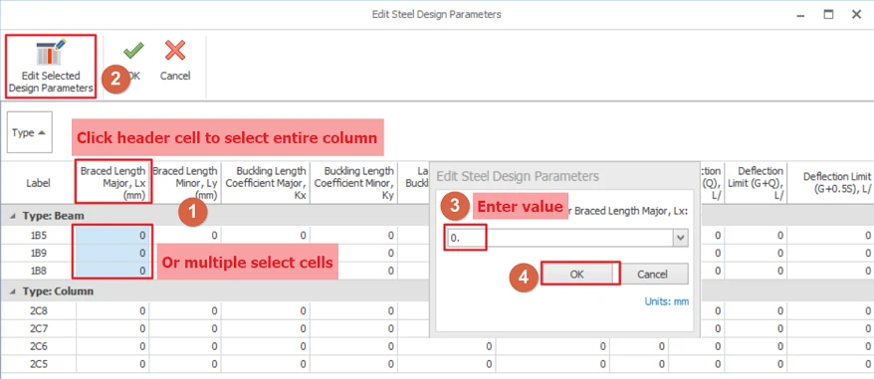
Task: Click Braced Length Major cell for 1B5
Action: (x=113, y=235)
